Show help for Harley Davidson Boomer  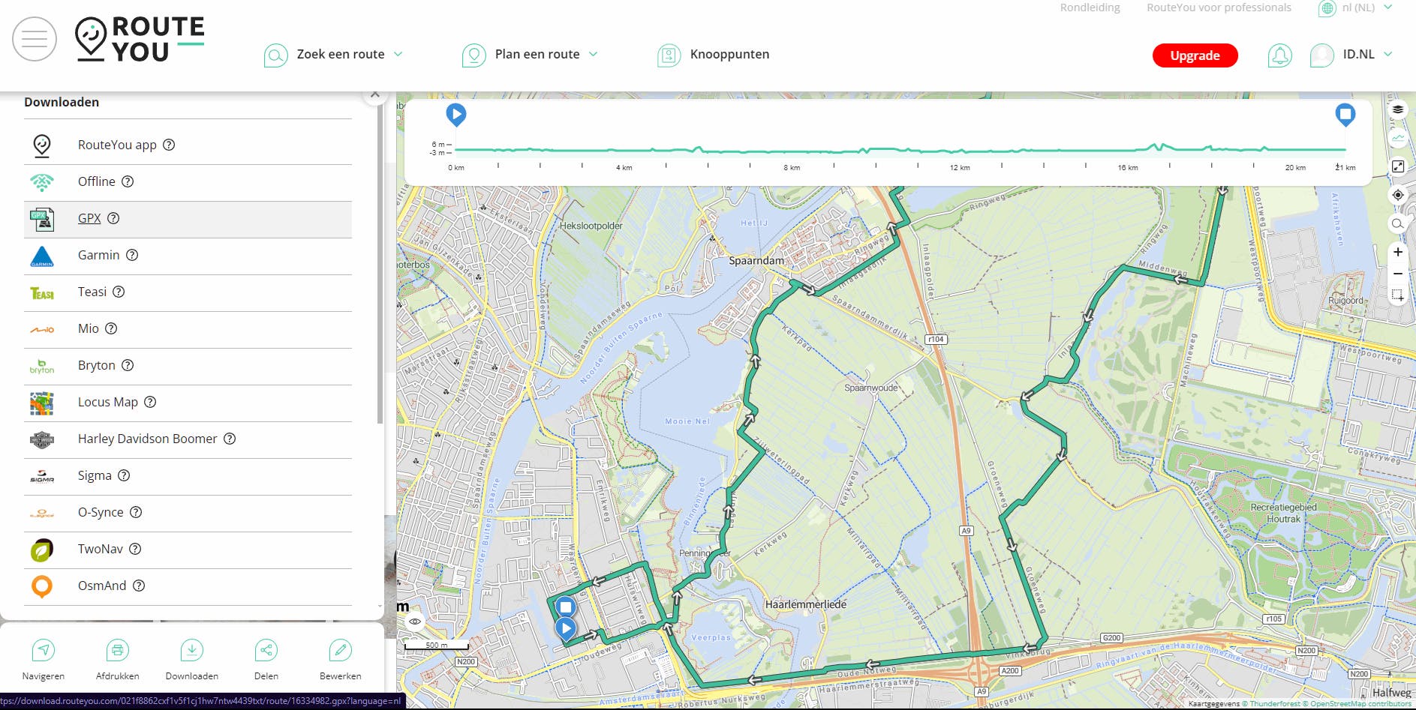tap(230, 439)
